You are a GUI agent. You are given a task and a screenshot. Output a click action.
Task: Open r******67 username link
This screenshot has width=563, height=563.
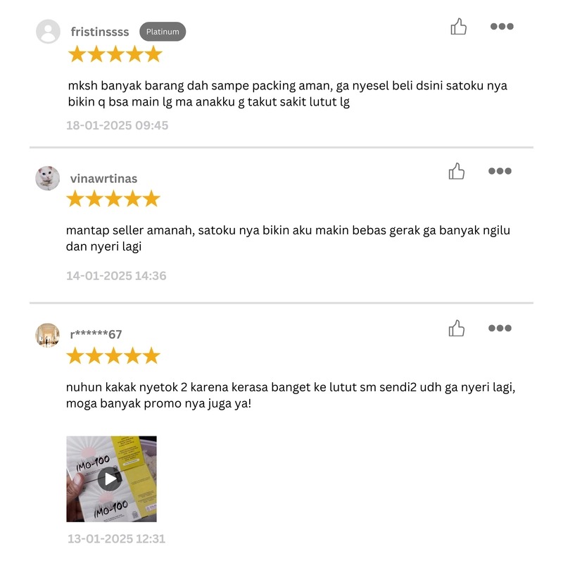pyautogui.click(x=96, y=334)
